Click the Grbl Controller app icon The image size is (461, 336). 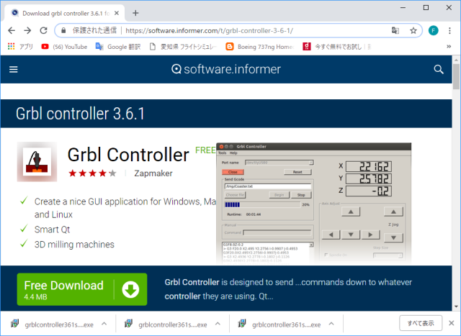37,162
